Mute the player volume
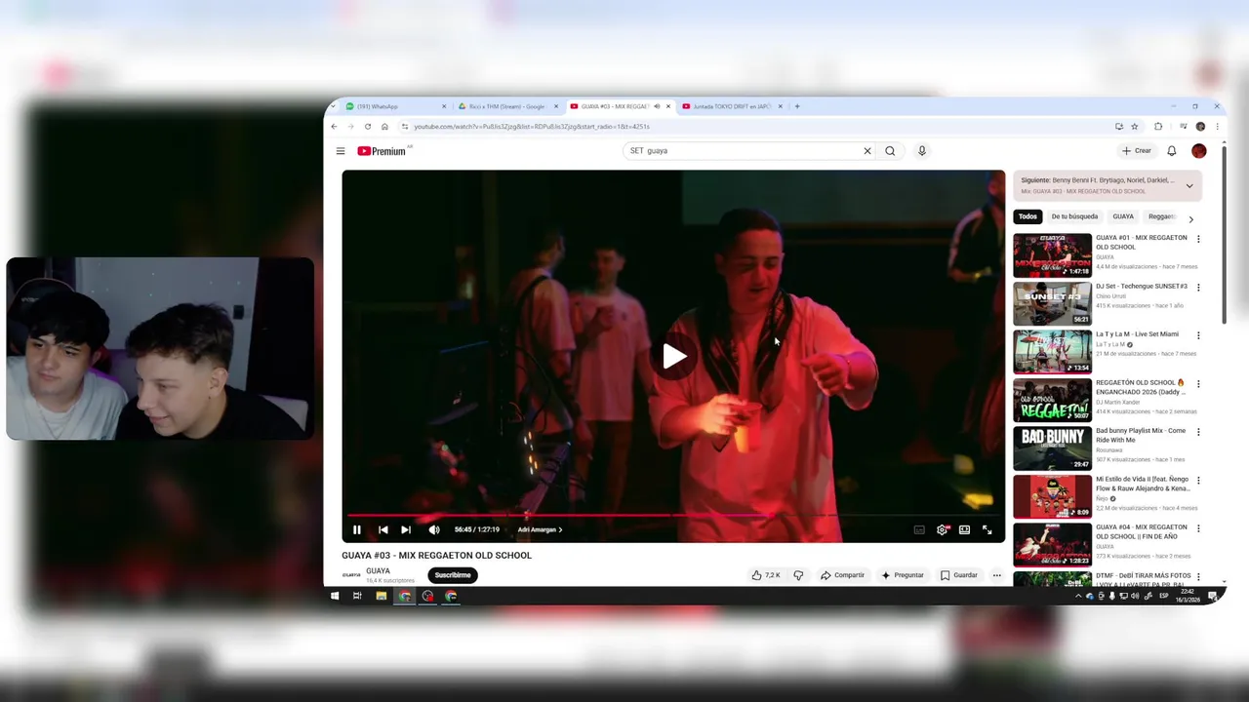Screen dimensions: 1249x702 (434, 529)
